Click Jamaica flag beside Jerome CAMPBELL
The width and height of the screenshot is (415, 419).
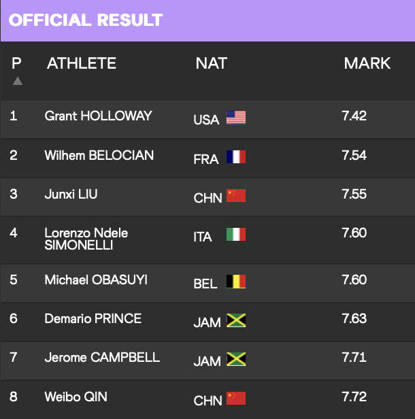(236, 359)
